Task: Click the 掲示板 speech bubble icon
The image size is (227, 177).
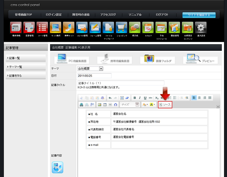Action: coord(135,28)
